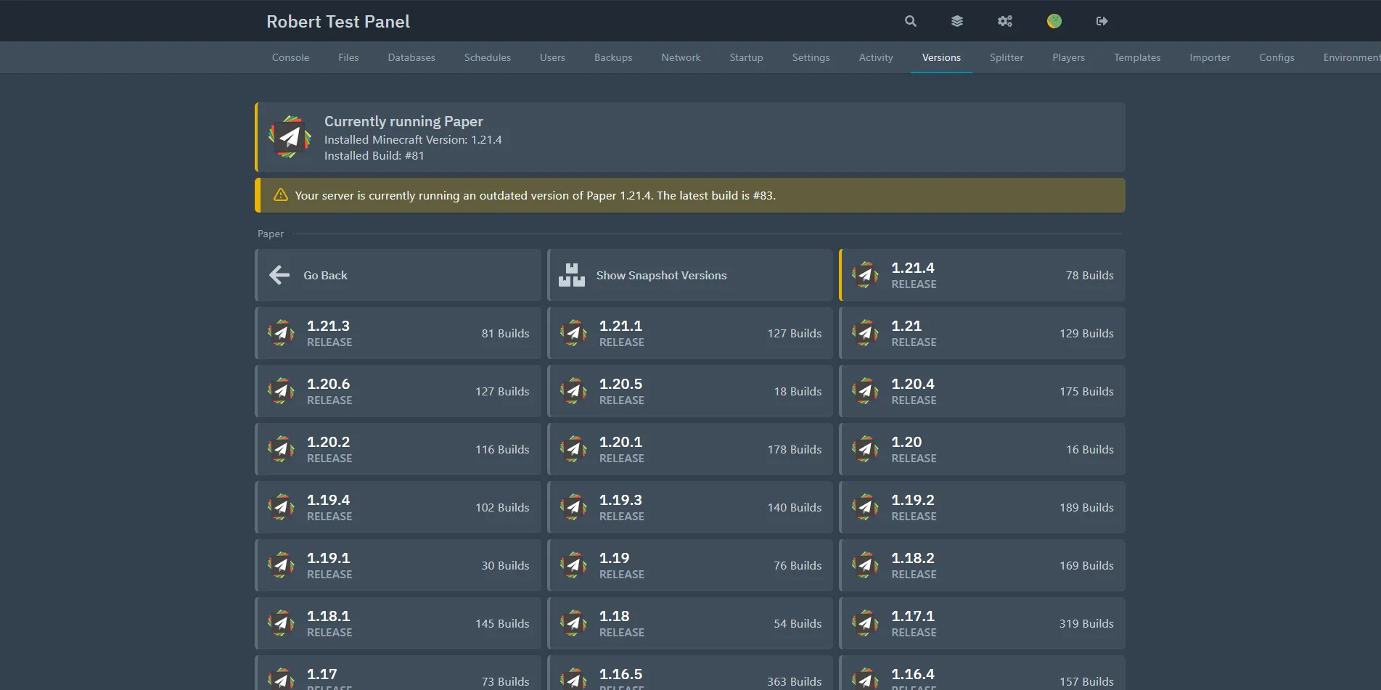
Task: Click the Go Back arrow icon
Action: click(279, 275)
